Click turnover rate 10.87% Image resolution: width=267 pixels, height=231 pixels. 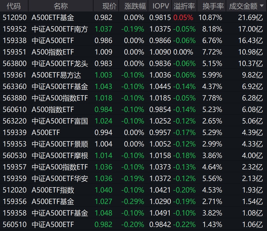tap(210, 17)
